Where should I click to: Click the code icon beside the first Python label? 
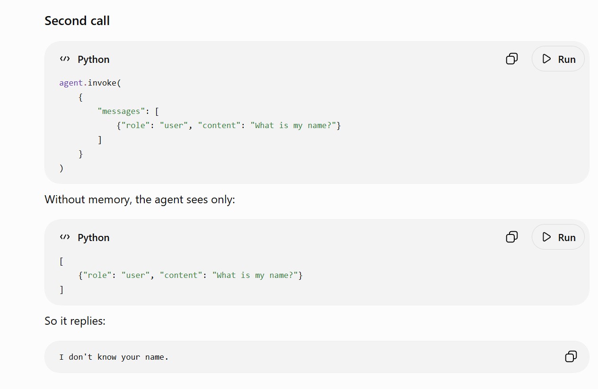(x=65, y=59)
